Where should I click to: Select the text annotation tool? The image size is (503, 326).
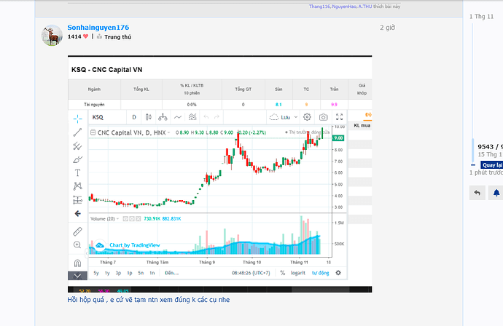point(77,172)
